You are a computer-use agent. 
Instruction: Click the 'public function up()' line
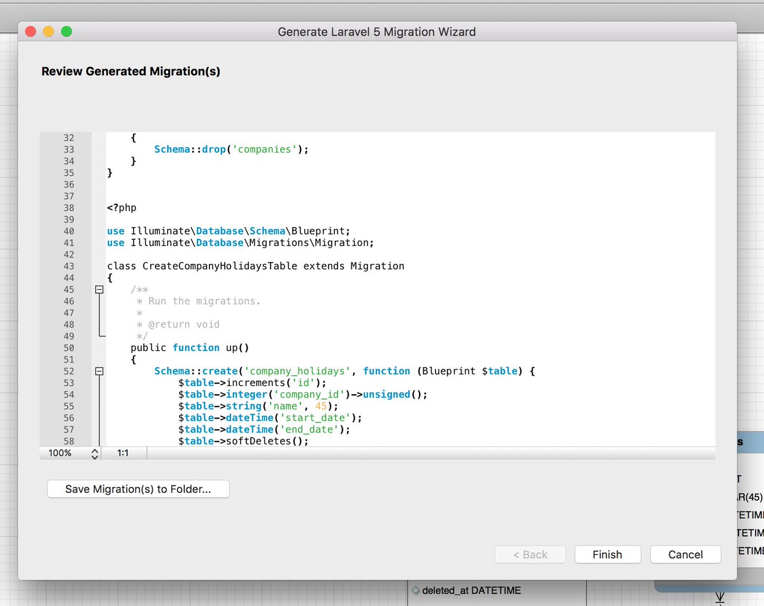pyautogui.click(x=190, y=348)
